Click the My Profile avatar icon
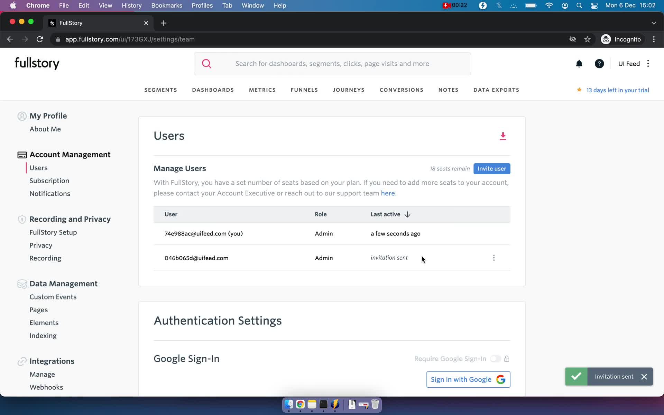The width and height of the screenshot is (664, 415). tap(22, 116)
